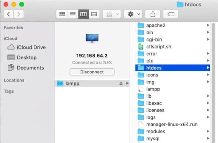Screen dimensions: 218x143
Task: Switch to icon view in toolbar
Action: (x=62, y=14)
